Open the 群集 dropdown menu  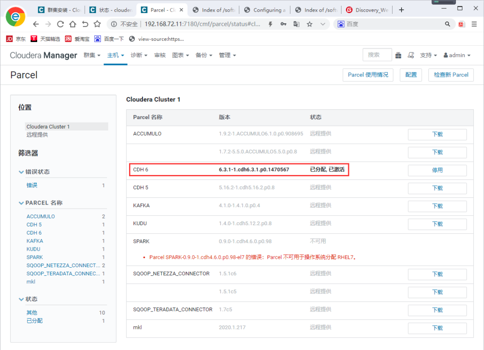click(x=92, y=55)
